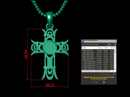The width and height of the screenshot is (130, 97).
Task: Click the partially visible SPG column header
Action: coord(112,48)
